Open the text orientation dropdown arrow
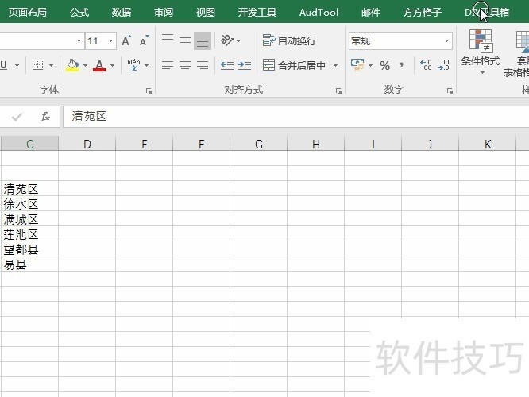The height and width of the screenshot is (397, 529). coord(239,40)
